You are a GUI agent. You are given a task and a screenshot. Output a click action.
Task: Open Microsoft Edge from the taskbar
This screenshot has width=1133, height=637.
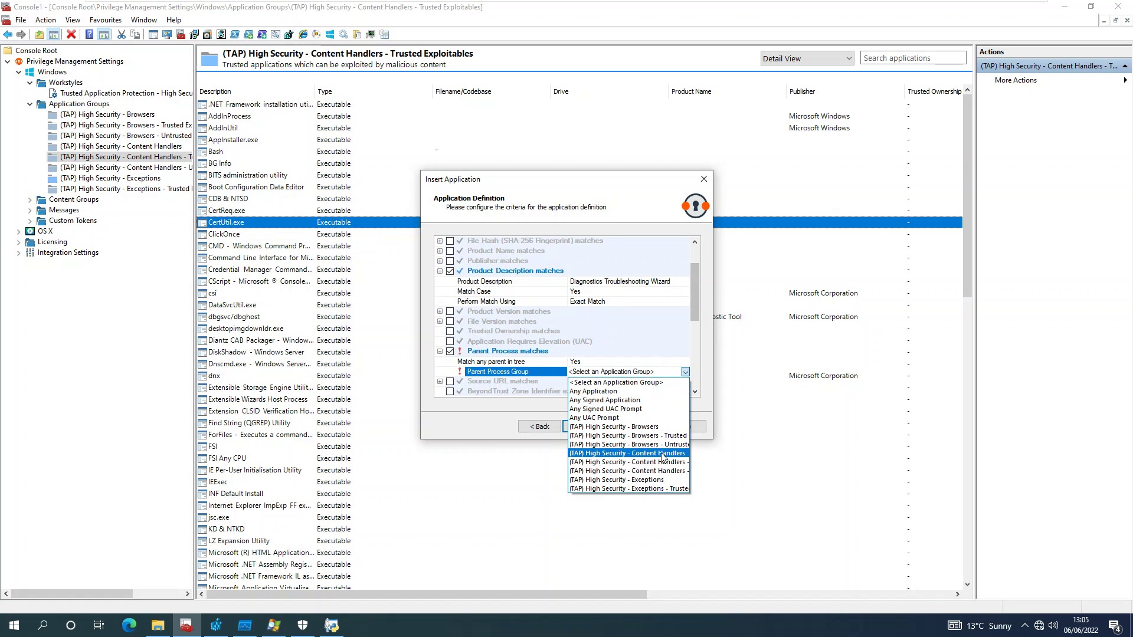[x=129, y=625]
